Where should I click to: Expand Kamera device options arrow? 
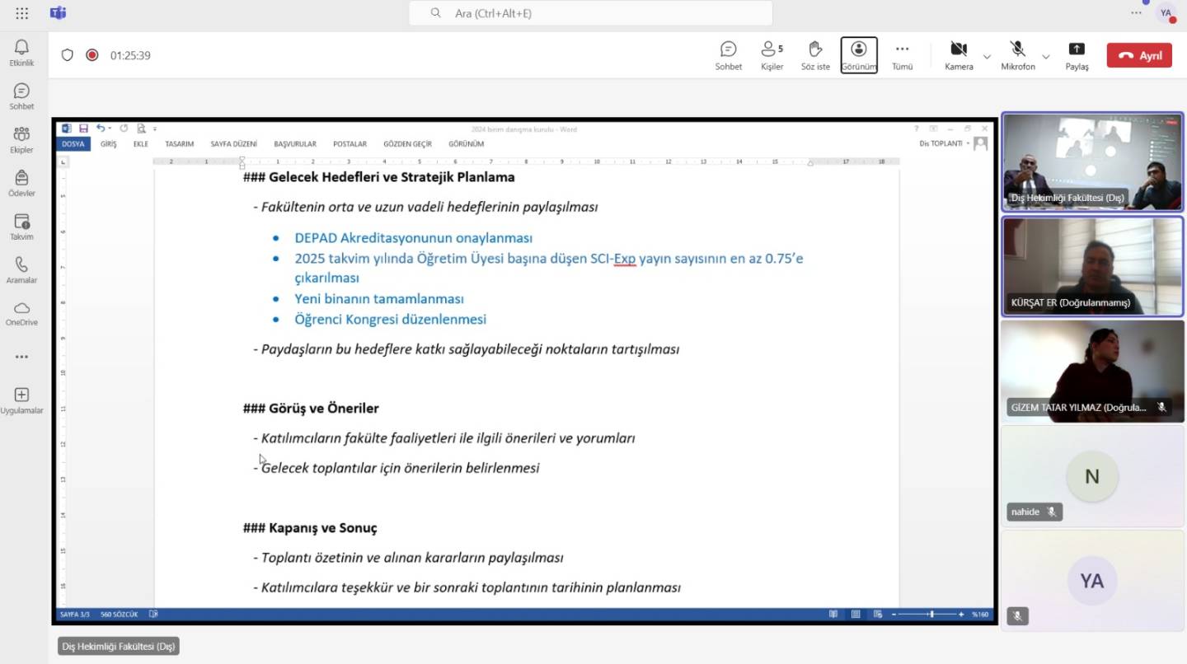click(x=987, y=56)
